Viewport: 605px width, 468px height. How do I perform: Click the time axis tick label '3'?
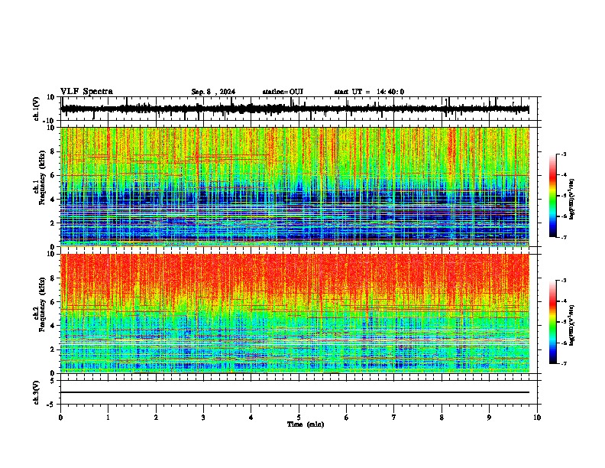203,418
